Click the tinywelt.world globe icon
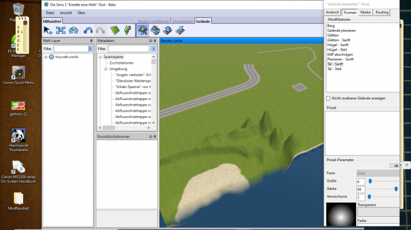 (x=51, y=57)
